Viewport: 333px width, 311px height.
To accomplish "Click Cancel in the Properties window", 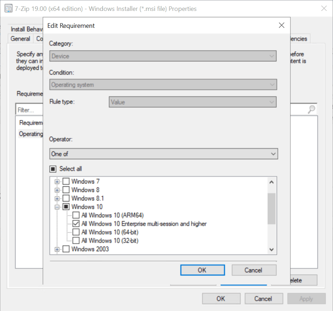I will [x=264, y=298].
